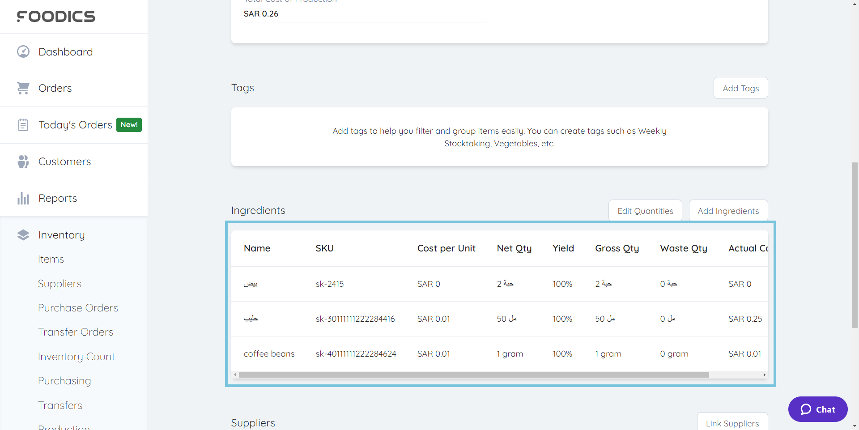The height and width of the screenshot is (430, 859).
Task: Click the Customers people icon
Action: [x=23, y=162]
